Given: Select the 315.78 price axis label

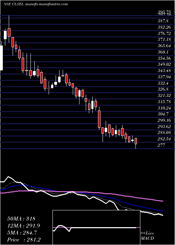Looking at the screenshot, I should coord(164,101).
